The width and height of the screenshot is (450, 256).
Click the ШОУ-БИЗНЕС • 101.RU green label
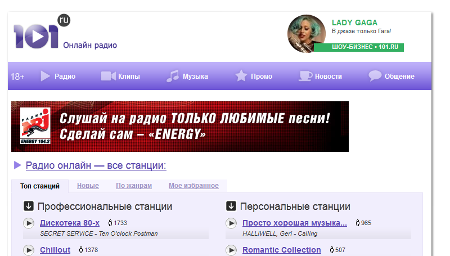click(359, 47)
